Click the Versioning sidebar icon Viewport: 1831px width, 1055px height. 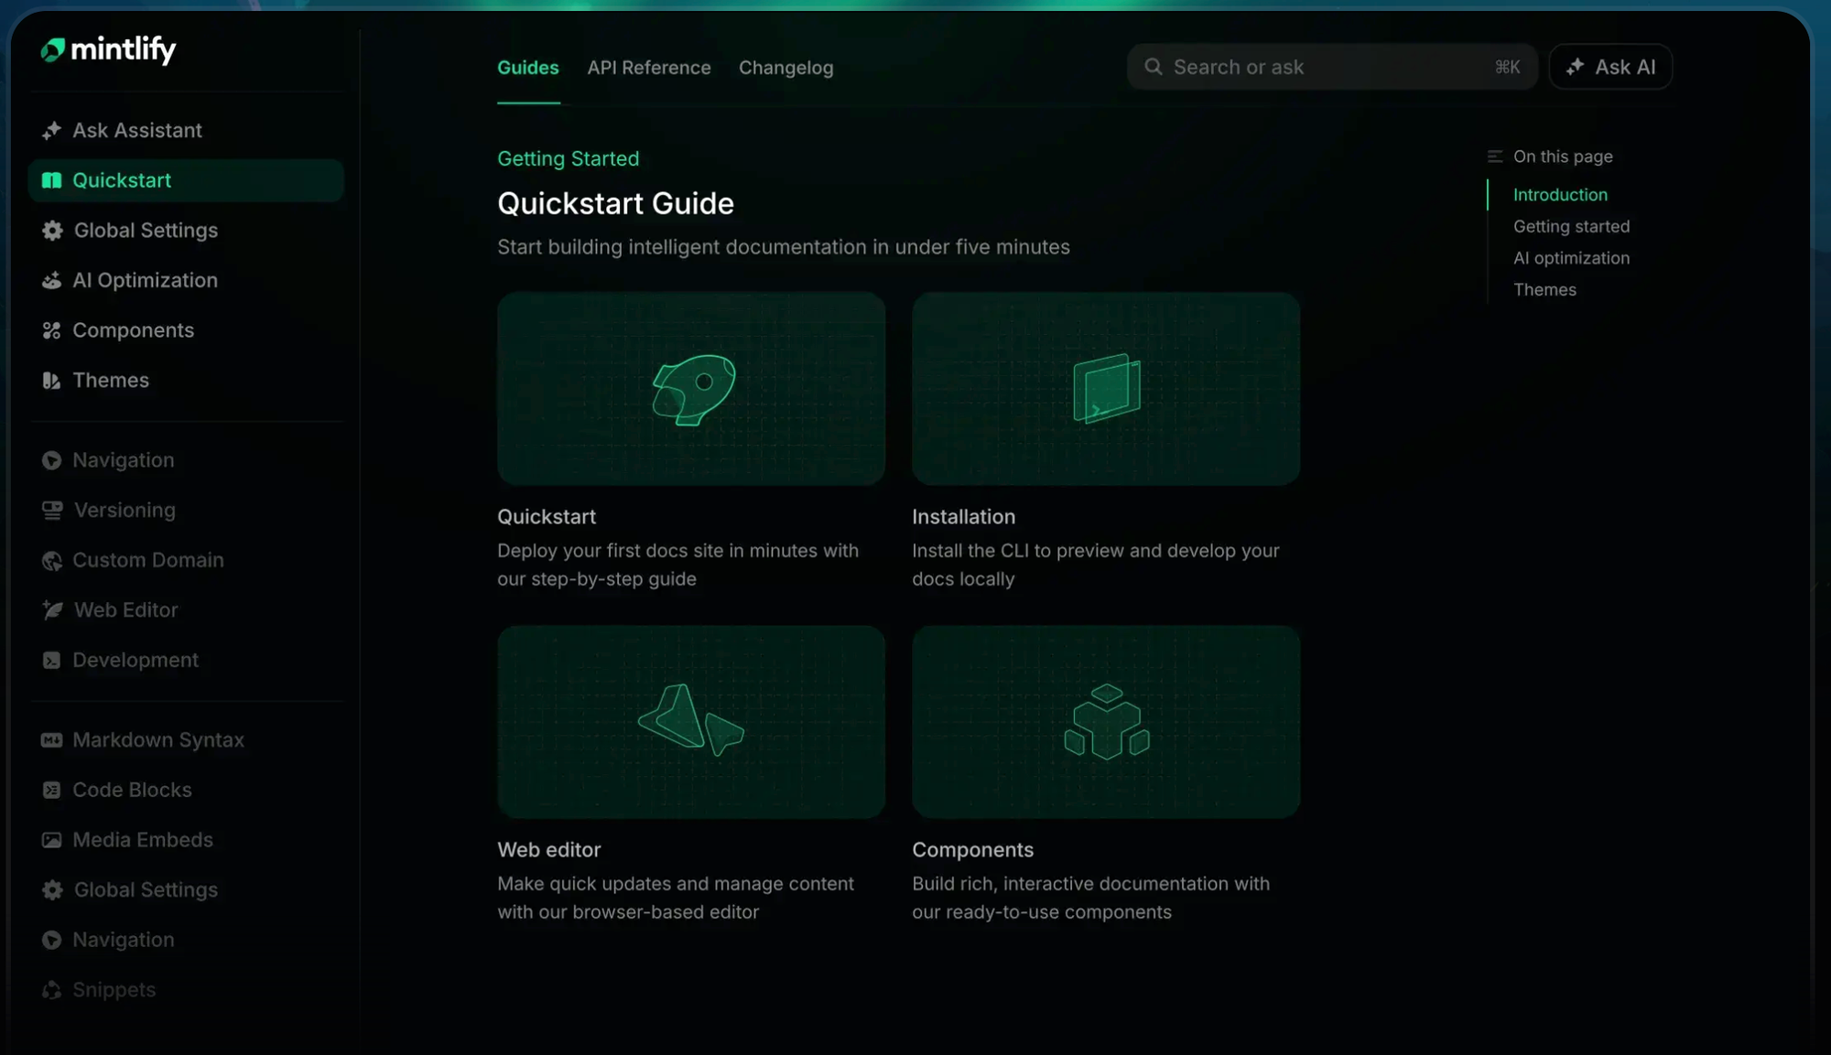point(52,511)
